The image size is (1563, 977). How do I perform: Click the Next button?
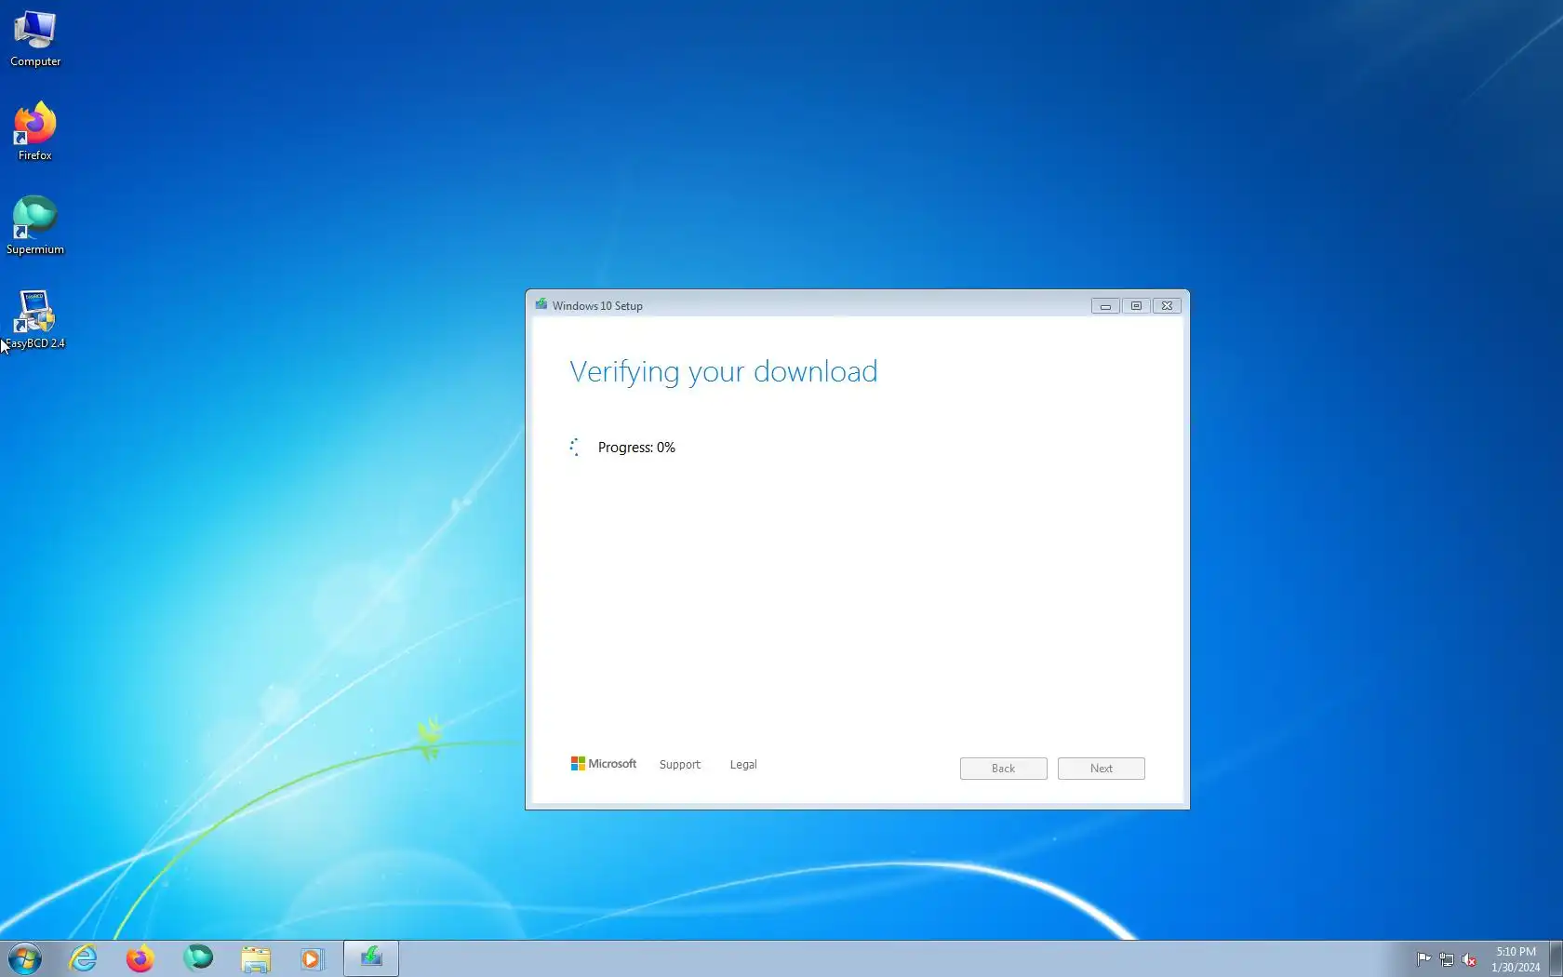1102,769
